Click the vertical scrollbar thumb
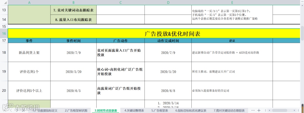This screenshot has width=304, height=113. tap(302, 34)
